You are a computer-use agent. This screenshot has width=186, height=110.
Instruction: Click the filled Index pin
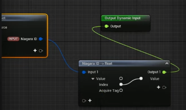pyautogui.click(x=121, y=84)
